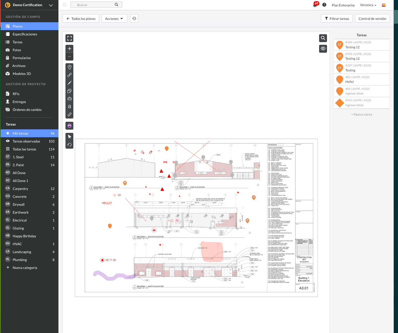Open task #105 Testing 12

pyautogui.click(x=362, y=56)
